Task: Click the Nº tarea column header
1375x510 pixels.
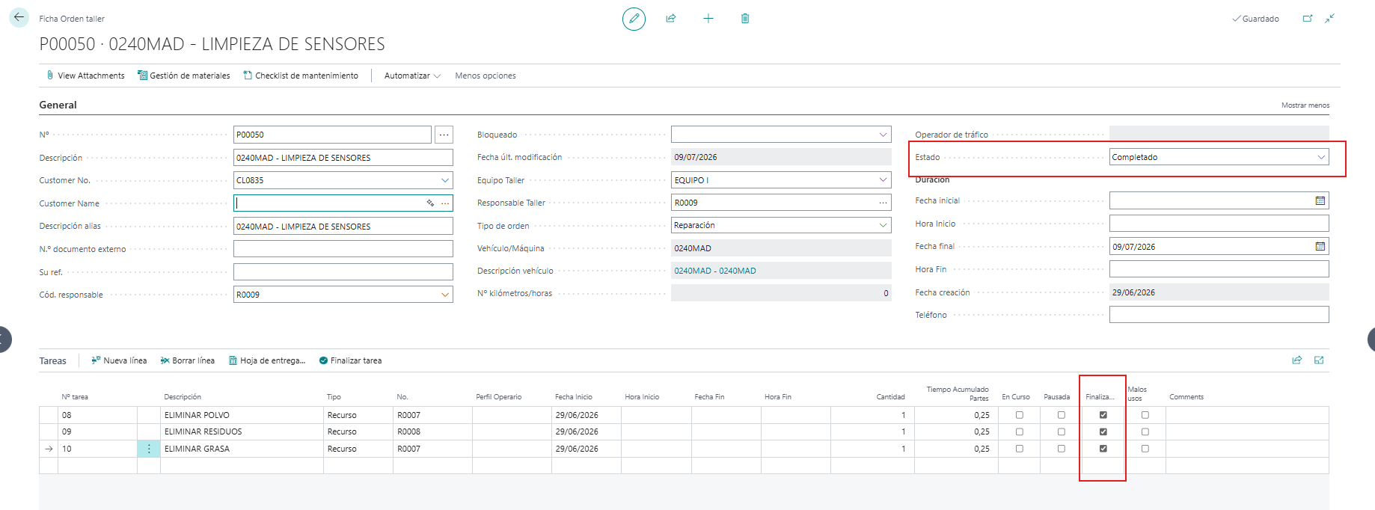Action: (75, 397)
